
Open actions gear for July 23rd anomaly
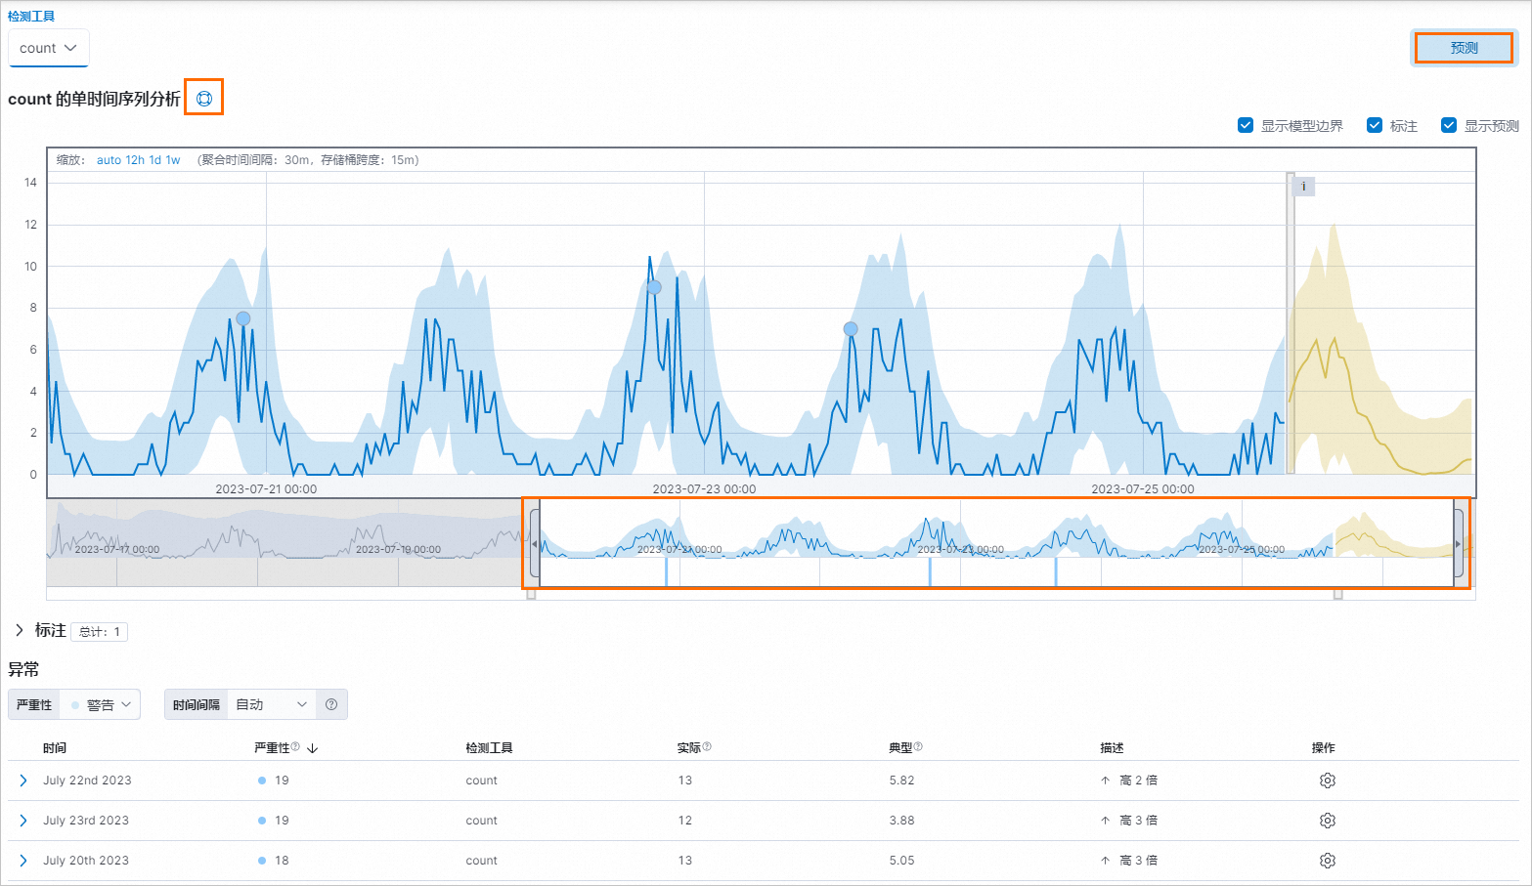(x=1327, y=821)
